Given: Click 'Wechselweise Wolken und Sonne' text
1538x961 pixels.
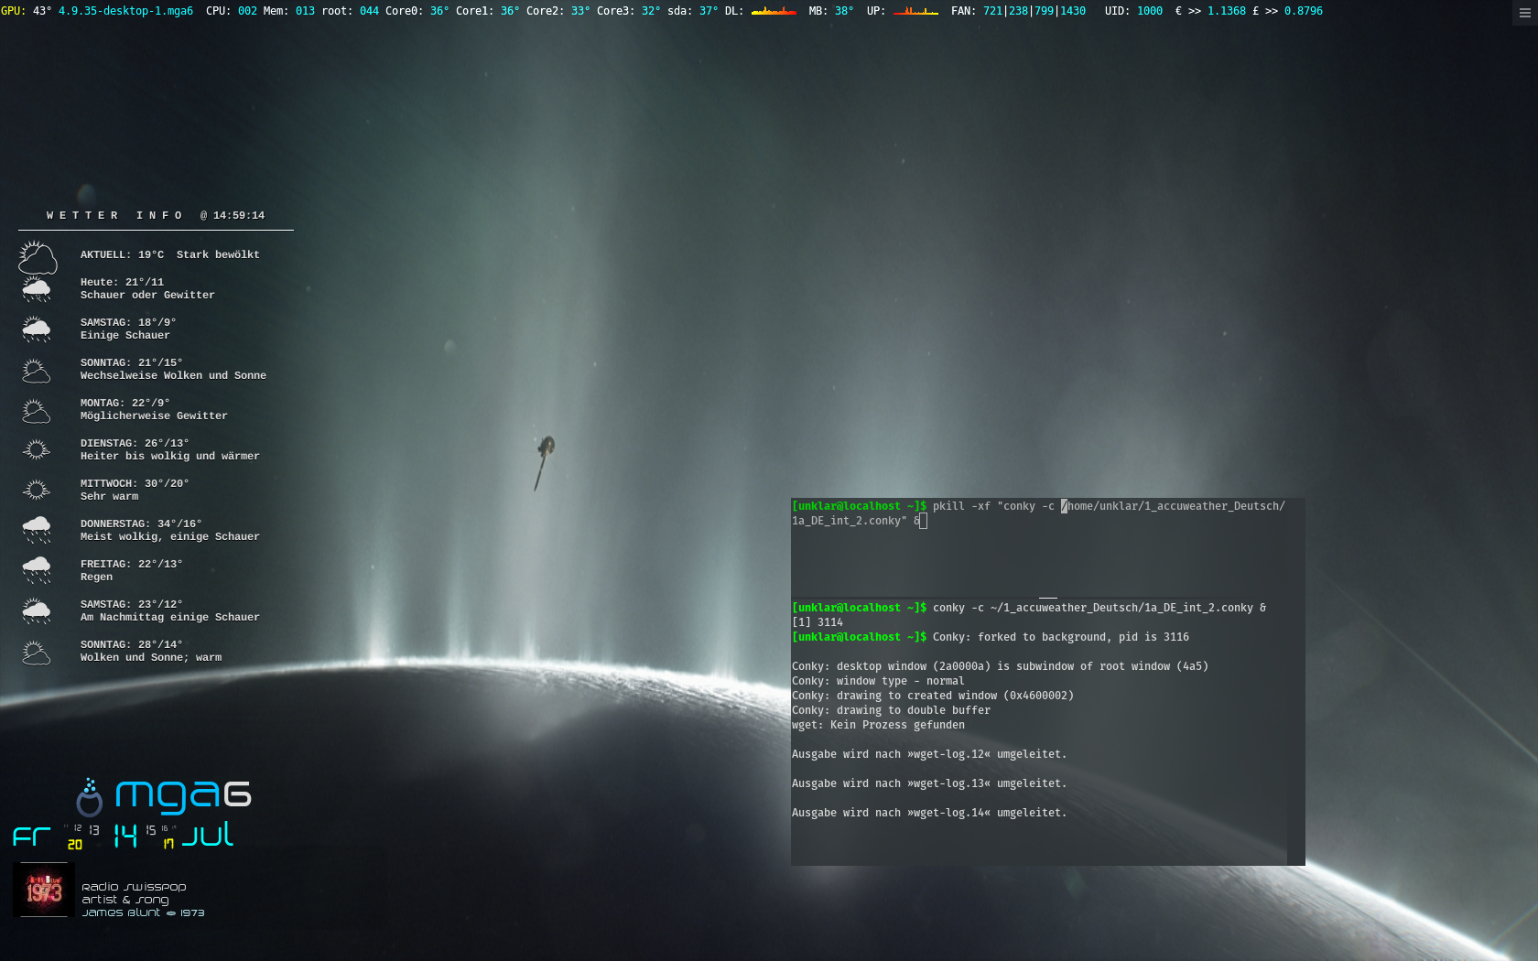Looking at the screenshot, I should [173, 375].
